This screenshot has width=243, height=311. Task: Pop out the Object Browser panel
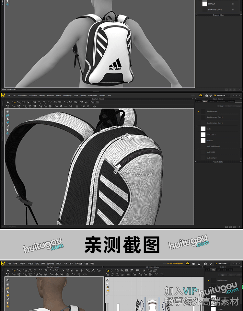241,99
